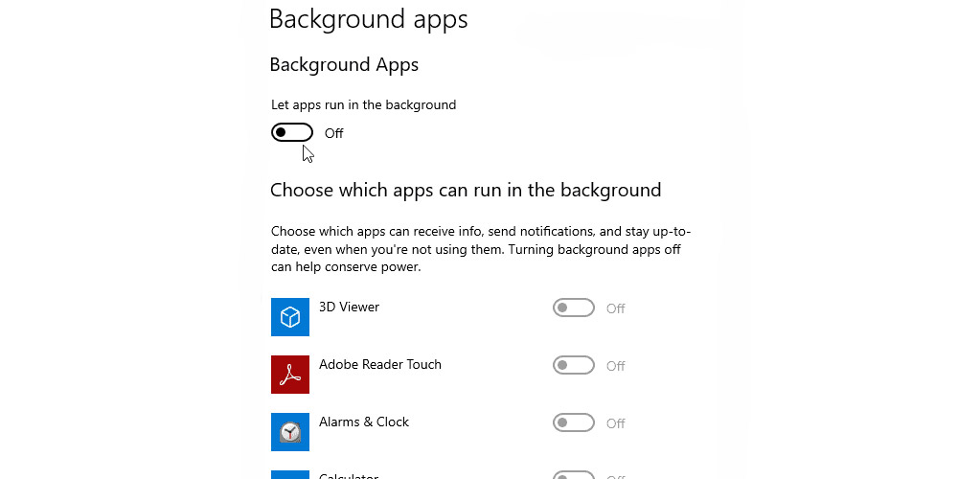Click the Adobe Reader Touch red icon
The width and height of the screenshot is (958, 479).
(x=290, y=375)
